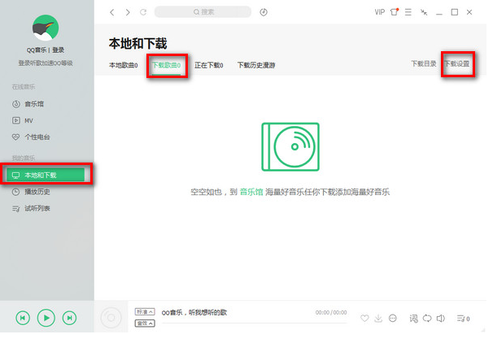
Task: Switch to the 本地歌曲 tab
Action: point(124,65)
